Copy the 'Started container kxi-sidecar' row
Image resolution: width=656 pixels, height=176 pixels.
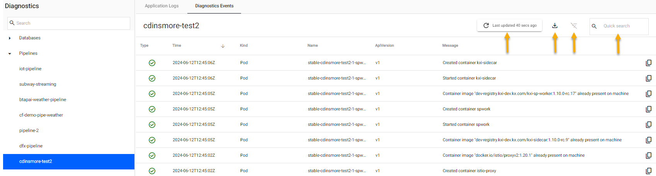pos(648,78)
